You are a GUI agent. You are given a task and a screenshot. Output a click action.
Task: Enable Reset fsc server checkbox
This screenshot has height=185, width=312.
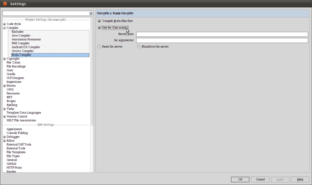click(x=99, y=47)
